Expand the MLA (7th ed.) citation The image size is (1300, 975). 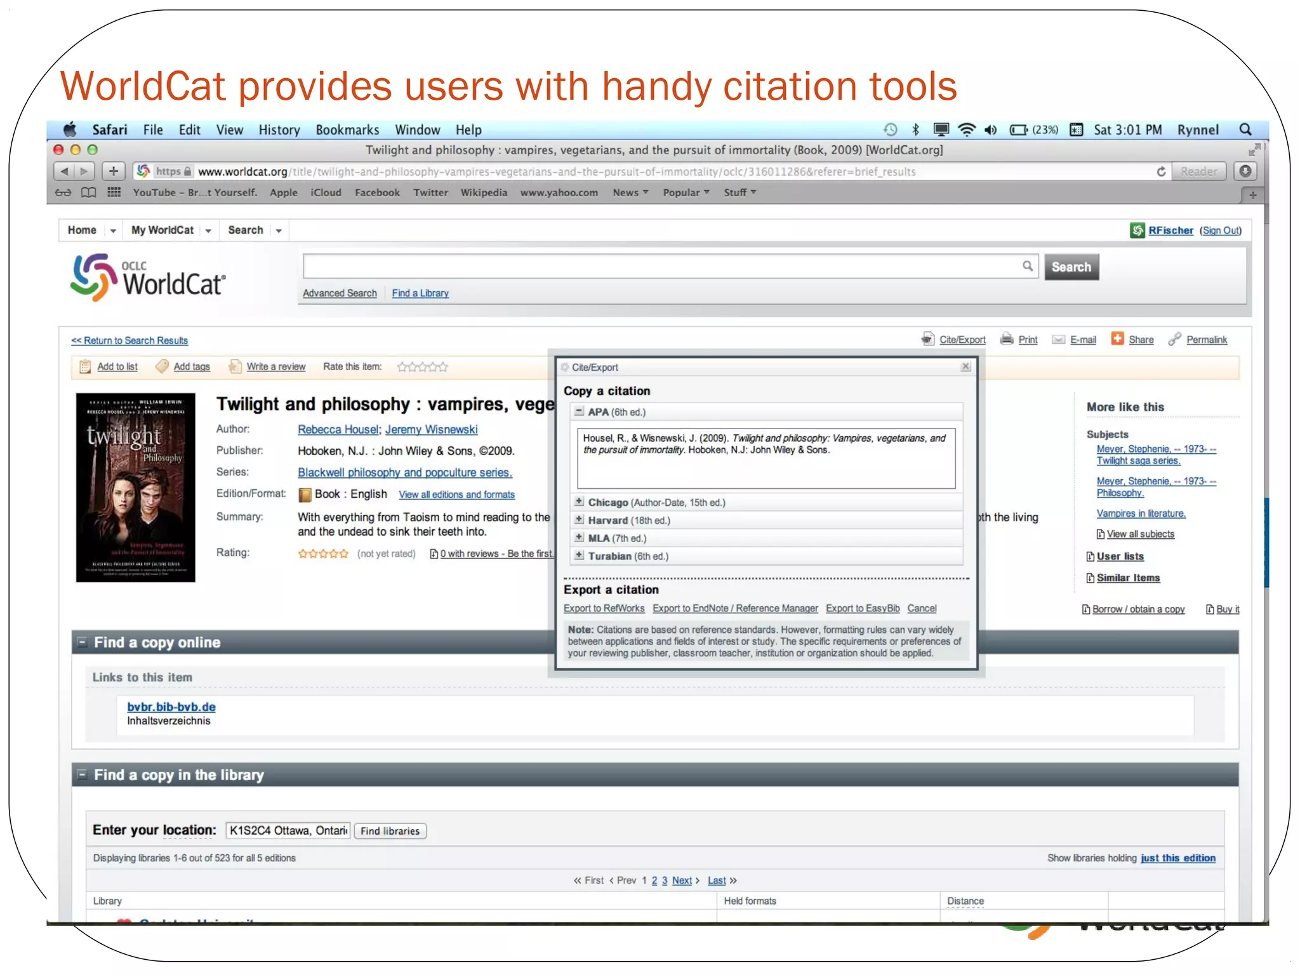click(x=579, y=538)
